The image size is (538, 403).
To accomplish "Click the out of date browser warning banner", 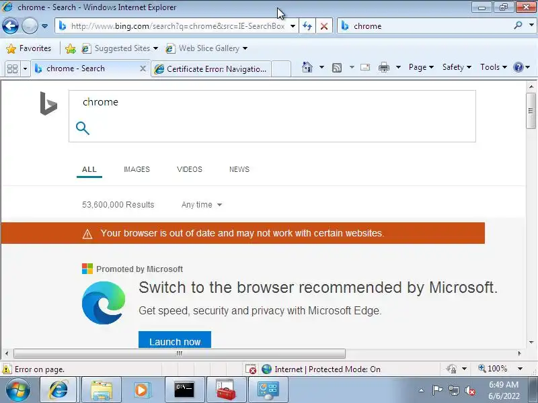I will (x=243, y=233).
